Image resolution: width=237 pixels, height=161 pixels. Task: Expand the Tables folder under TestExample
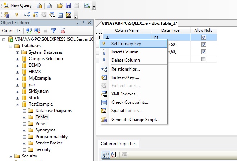point(24,117)
